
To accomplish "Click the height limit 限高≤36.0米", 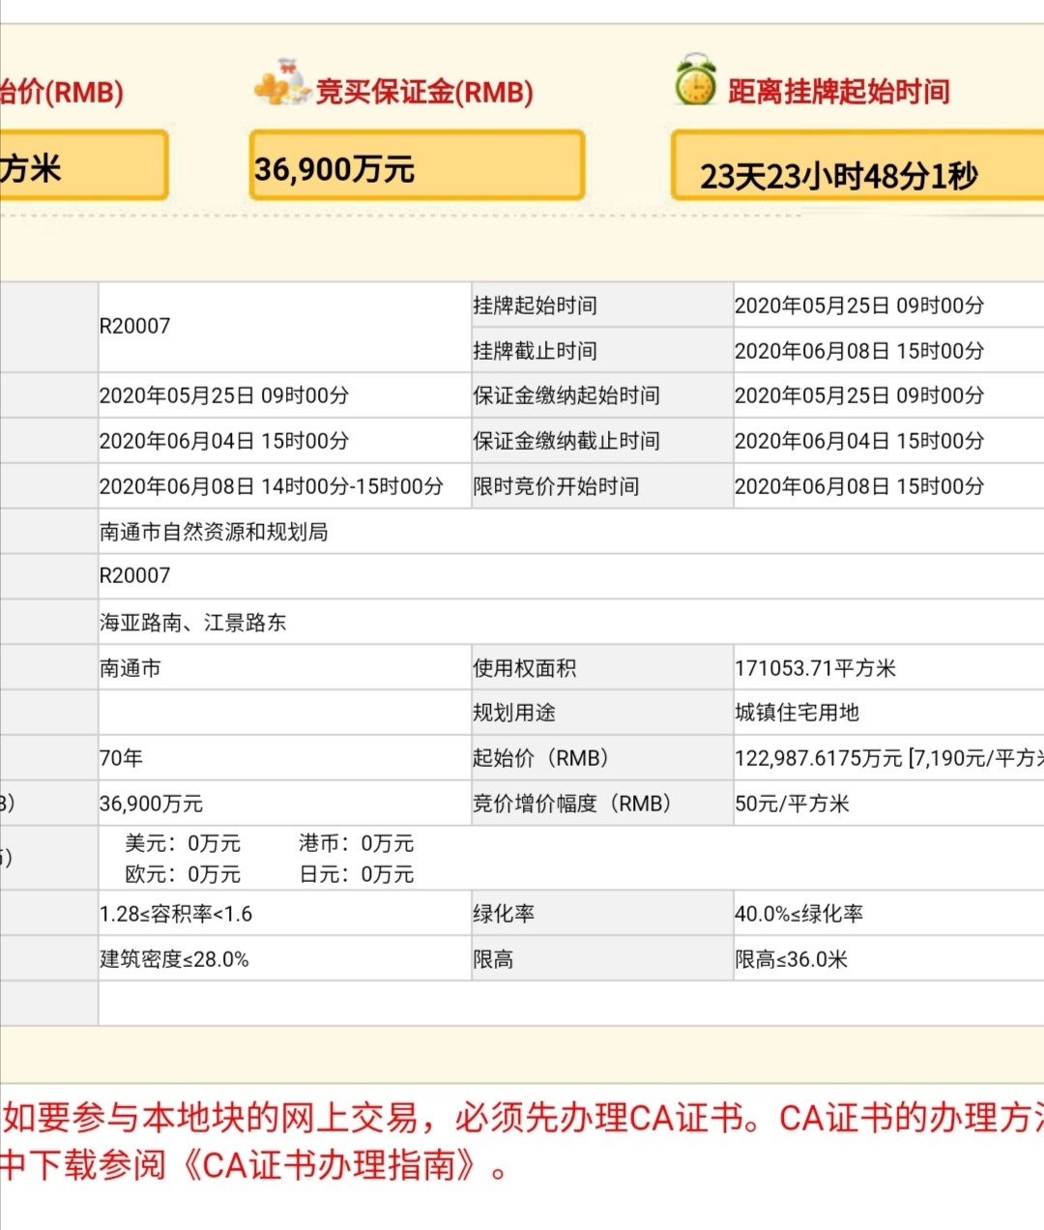I will 791,959.
